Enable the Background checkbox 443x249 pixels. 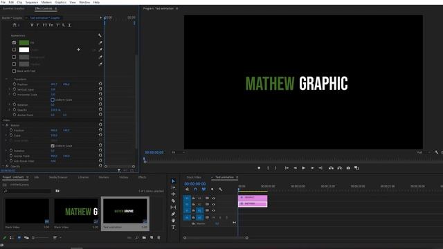click(14, 57)
